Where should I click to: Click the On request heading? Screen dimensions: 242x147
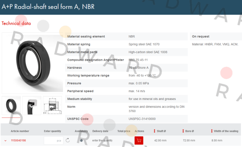coord(201,36)
